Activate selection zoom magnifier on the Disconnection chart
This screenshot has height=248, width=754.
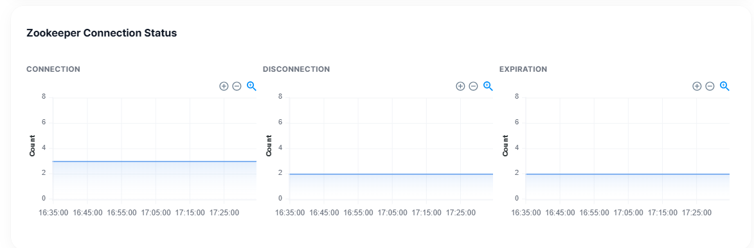[488, 87]
